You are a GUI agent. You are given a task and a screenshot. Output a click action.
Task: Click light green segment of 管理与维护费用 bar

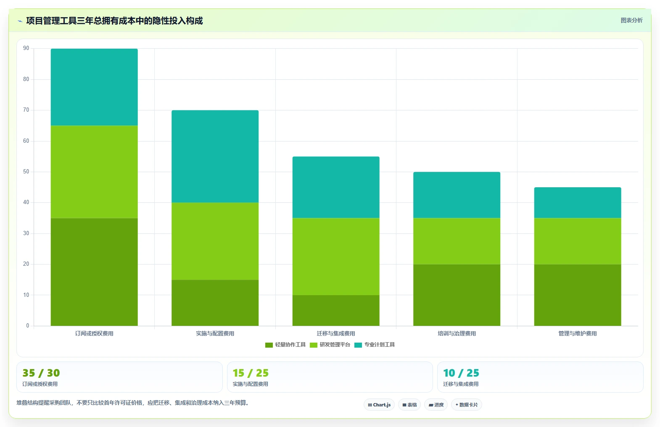578,241
